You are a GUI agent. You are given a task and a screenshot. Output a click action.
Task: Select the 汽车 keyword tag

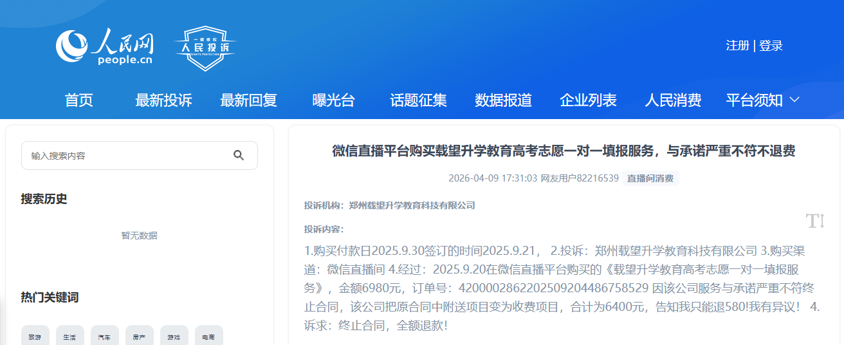[104, 337]
